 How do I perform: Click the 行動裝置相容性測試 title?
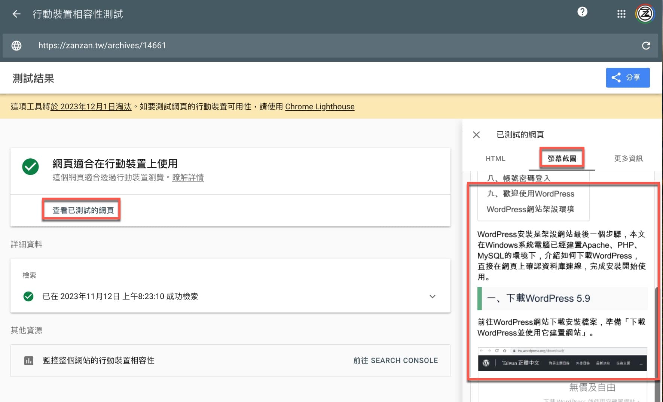78,14
